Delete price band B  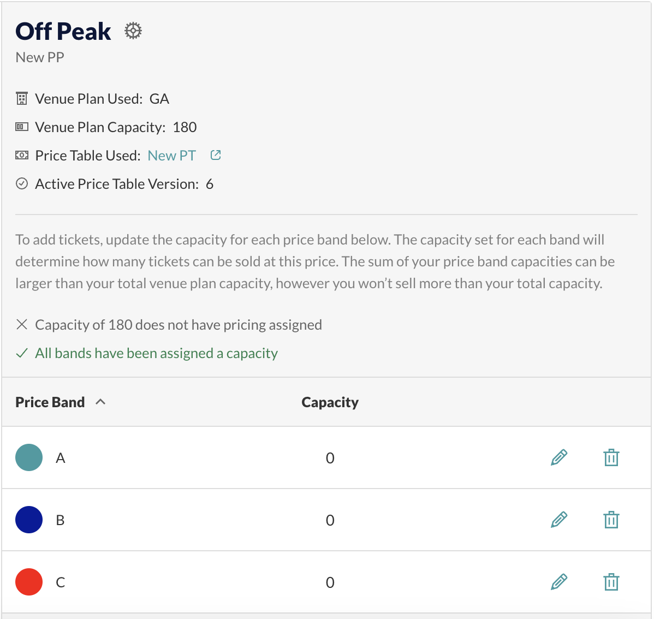click(x=611, y=520)
